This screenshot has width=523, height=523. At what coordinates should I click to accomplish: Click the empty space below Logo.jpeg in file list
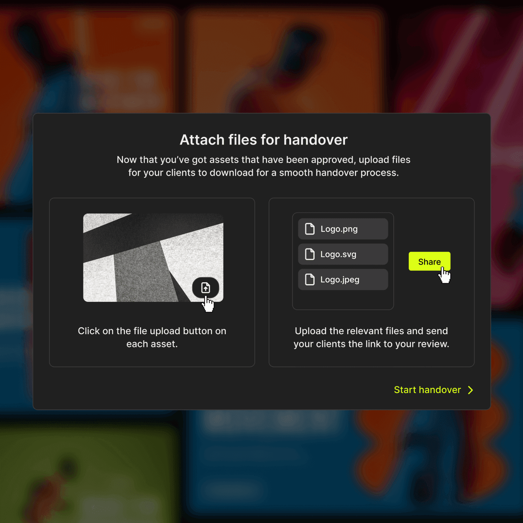point(343,299)
